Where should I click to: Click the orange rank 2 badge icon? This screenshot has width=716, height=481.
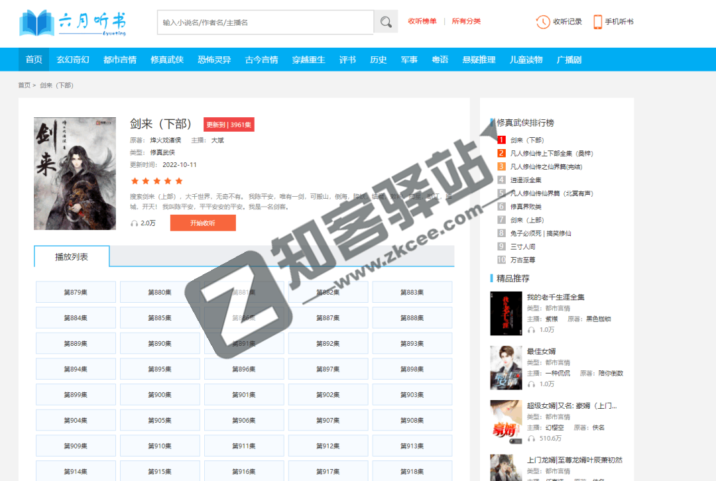(501, 153)
